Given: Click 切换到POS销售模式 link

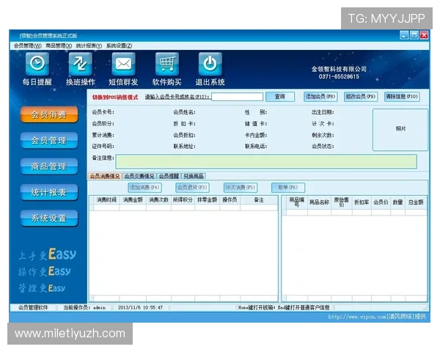Looking at the screenshot, I should click(x=115, y=97).
